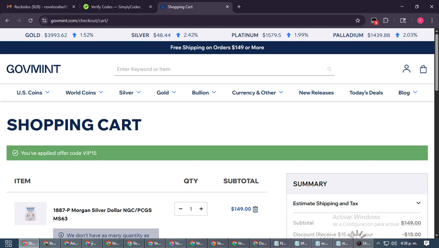Click the GOVMINT logo
This screenshot has width=439, height=248.
coord(34,69)
